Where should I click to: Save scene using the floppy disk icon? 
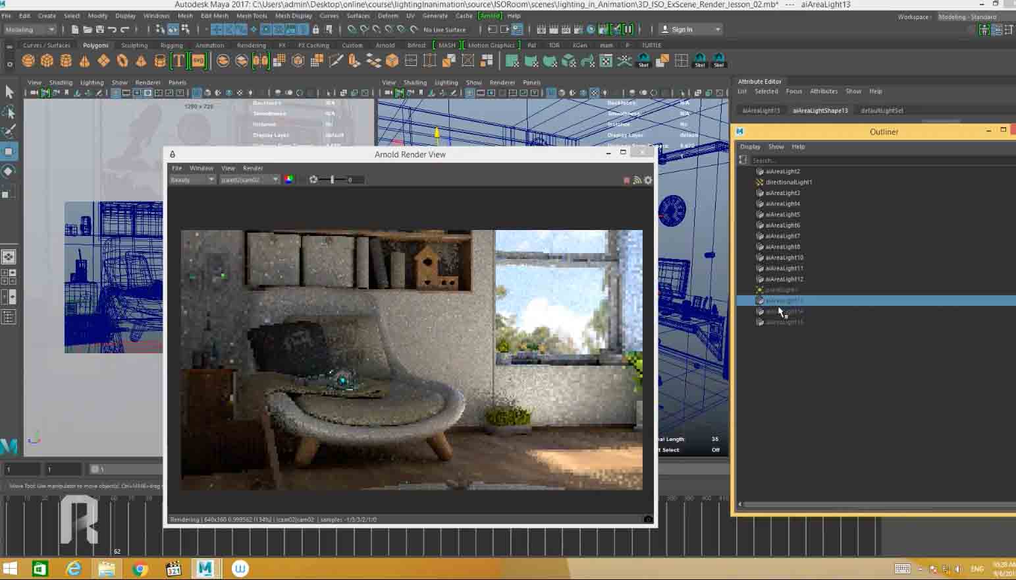(99, 30)
